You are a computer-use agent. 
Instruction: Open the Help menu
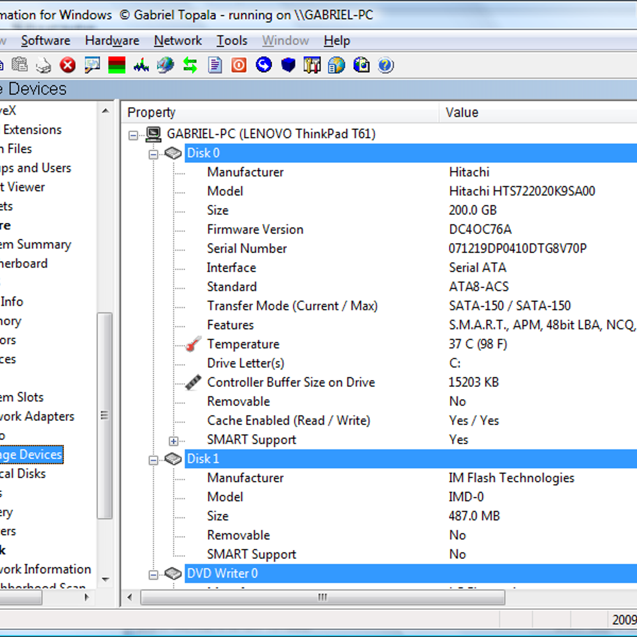[337, 41]
